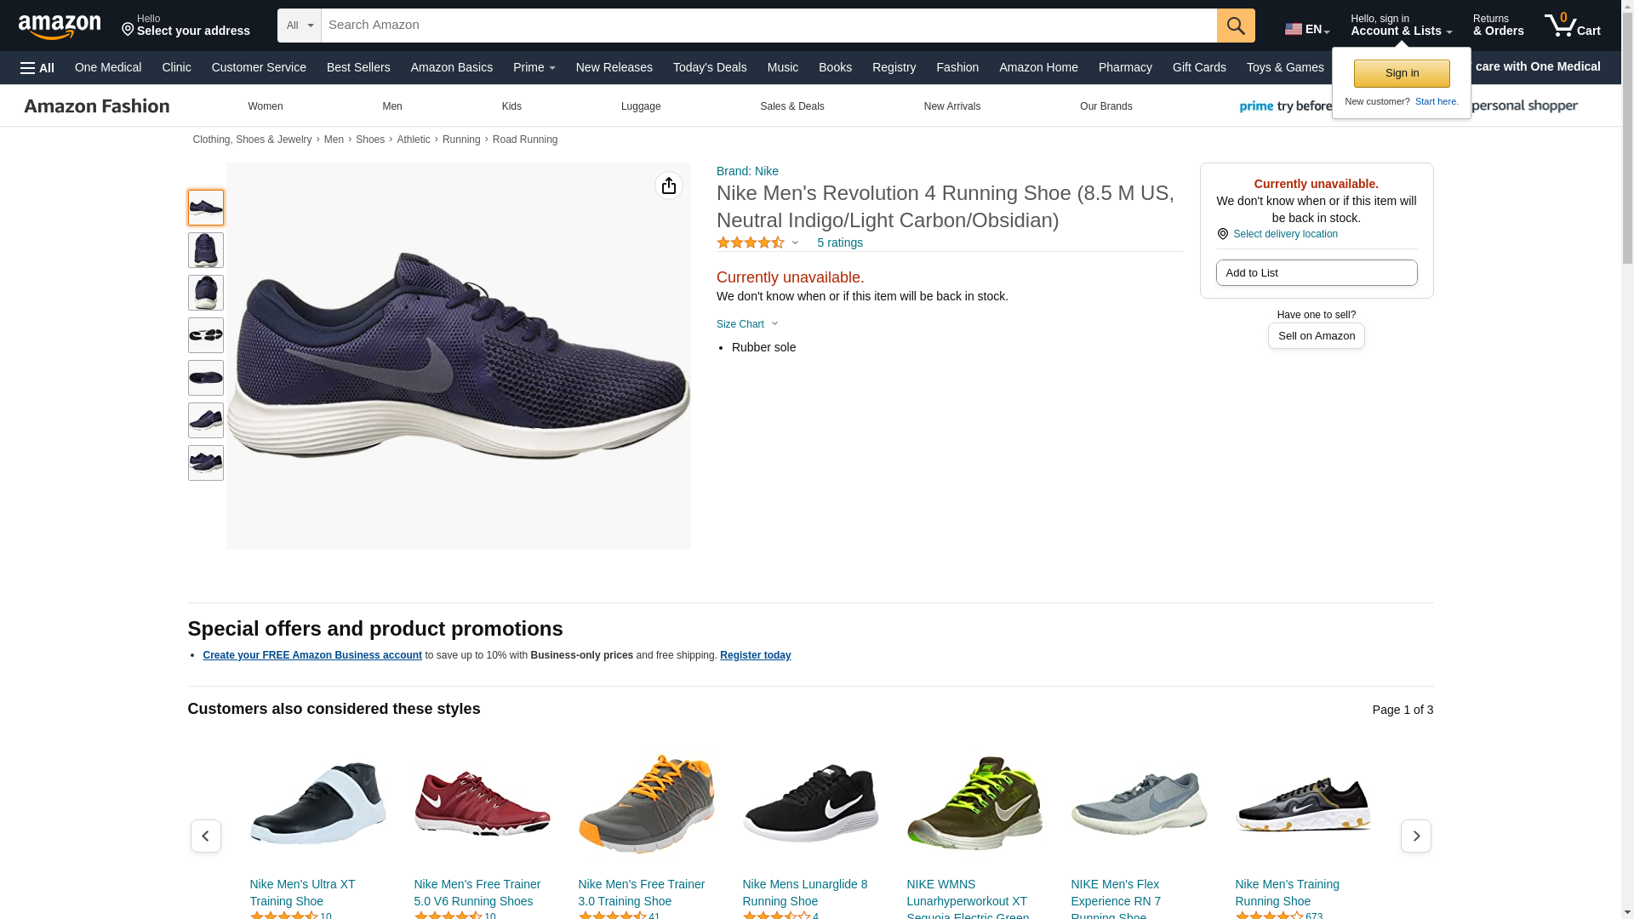
Task: Click the search magnifier button
Action: tap(1235, 26)
